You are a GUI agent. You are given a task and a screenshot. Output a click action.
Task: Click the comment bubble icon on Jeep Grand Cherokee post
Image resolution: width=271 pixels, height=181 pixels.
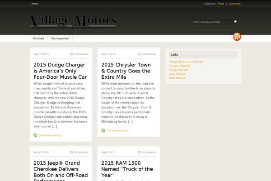point(71,152)
